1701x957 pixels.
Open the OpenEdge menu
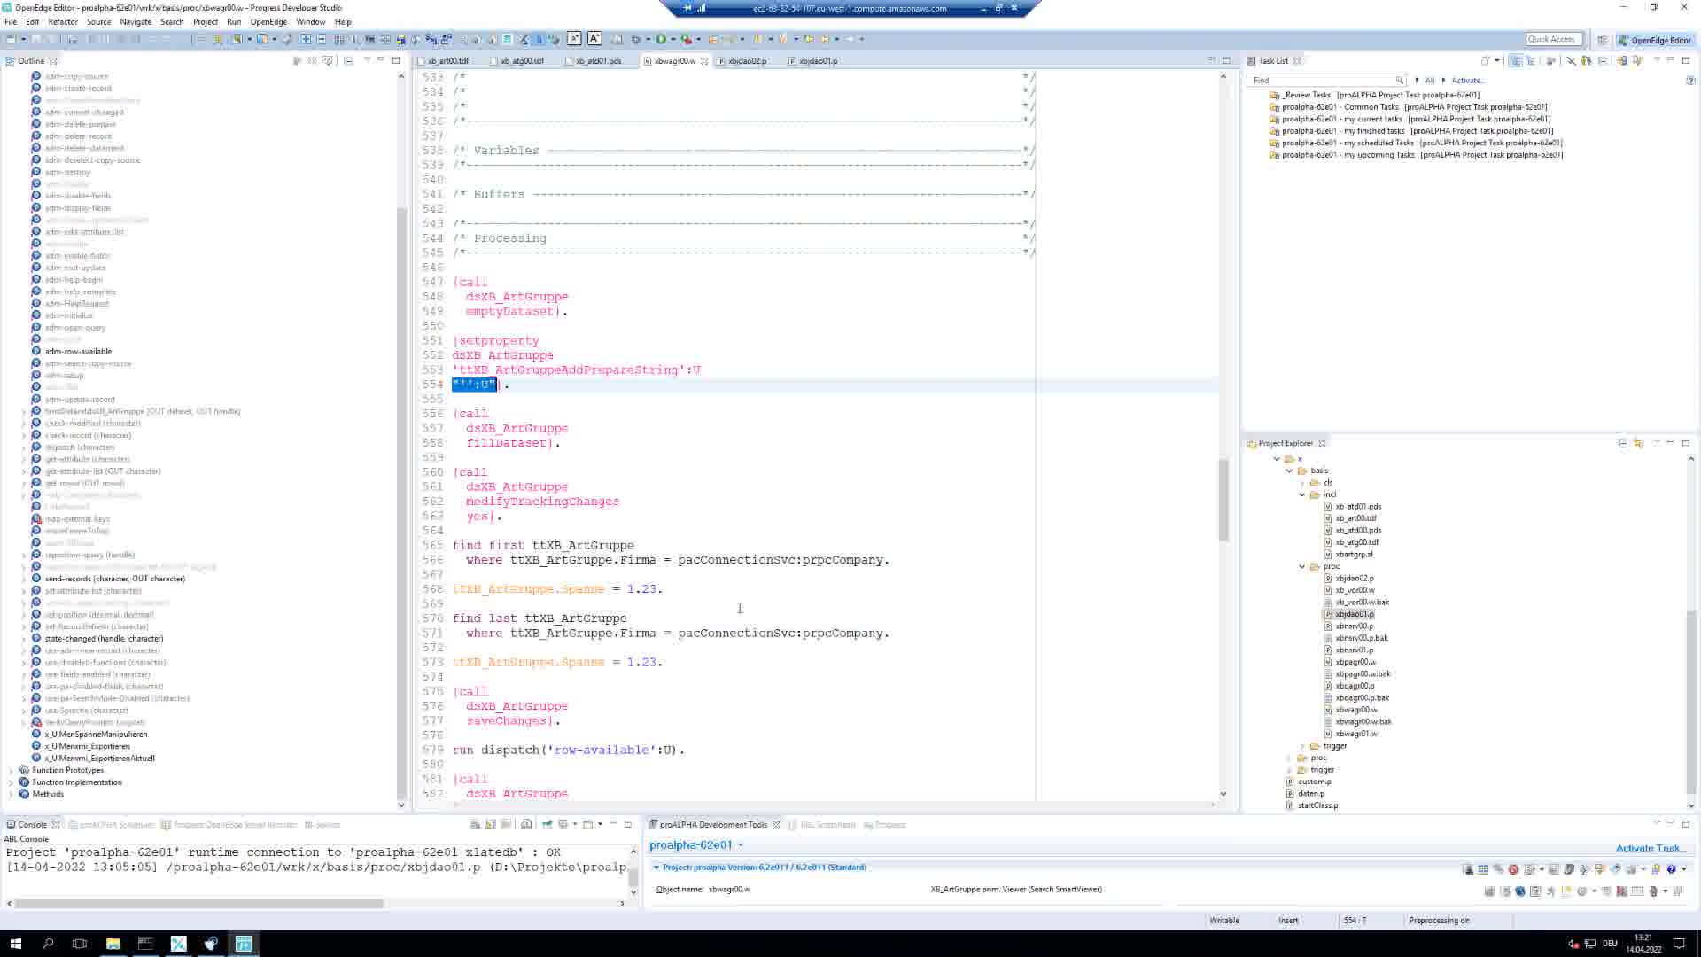tap(268, 21)
